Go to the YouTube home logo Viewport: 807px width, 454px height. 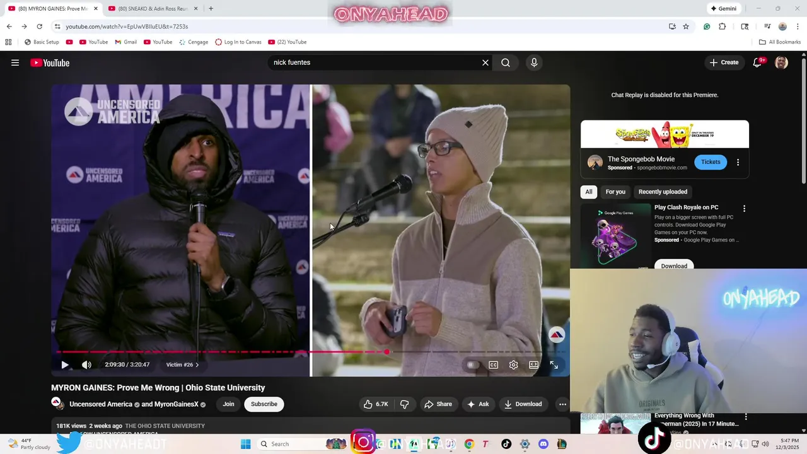tap(50, 62)
